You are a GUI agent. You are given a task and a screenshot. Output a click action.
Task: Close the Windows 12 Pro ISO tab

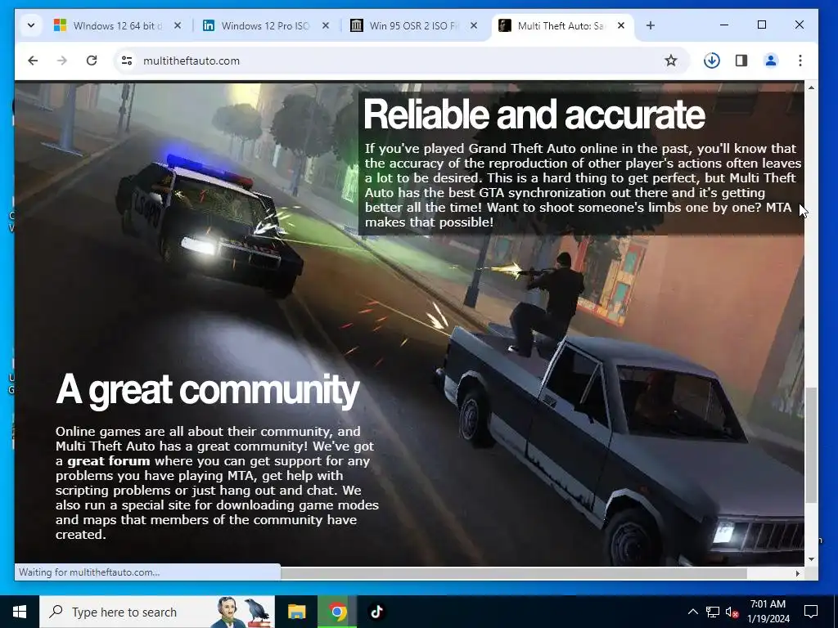(326, 25)
